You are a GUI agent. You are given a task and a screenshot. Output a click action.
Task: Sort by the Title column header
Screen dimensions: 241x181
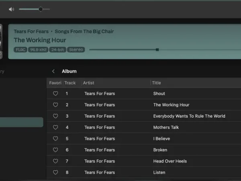coord(156,83)
